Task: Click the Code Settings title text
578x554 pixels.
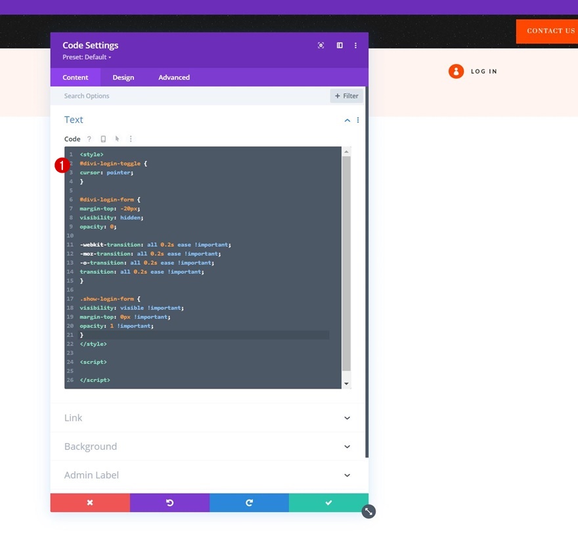Action: 91,45
